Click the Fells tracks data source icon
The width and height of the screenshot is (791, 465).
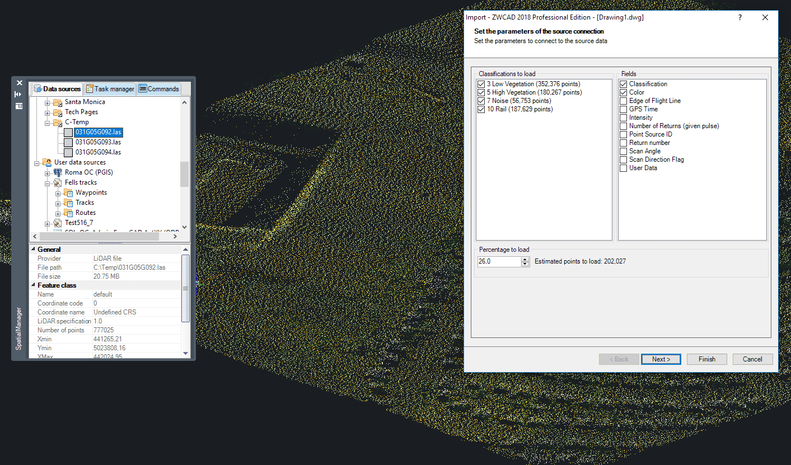pyautogui.click(x=58, y=183)
